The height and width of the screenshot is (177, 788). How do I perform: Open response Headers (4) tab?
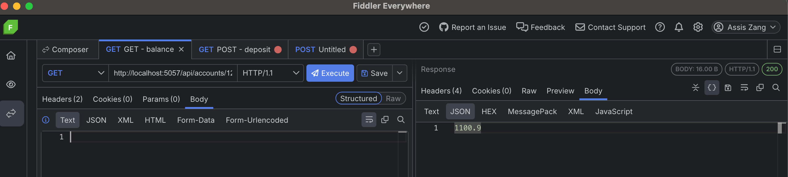click(x=441, y=91)
